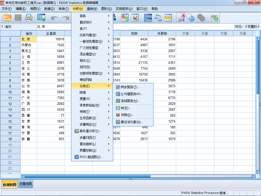Expand the 回归(R) submenu
The width and height of the screenshot is (261, 196).
92,67
